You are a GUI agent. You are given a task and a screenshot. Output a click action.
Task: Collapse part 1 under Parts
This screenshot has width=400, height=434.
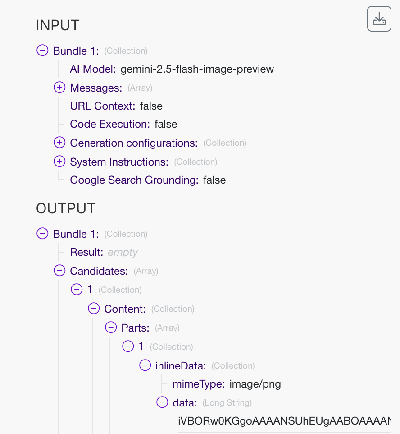click(x=128, y=346)
